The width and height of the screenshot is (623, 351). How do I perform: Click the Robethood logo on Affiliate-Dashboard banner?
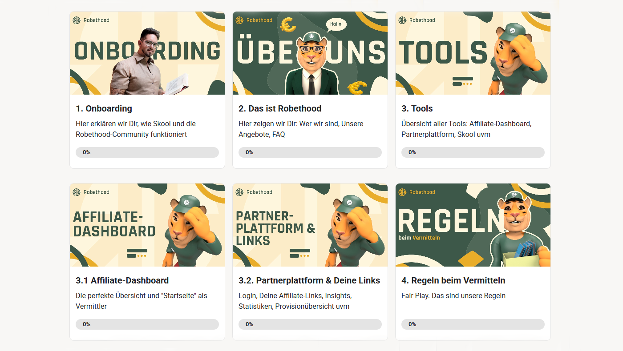click(91, 192)
